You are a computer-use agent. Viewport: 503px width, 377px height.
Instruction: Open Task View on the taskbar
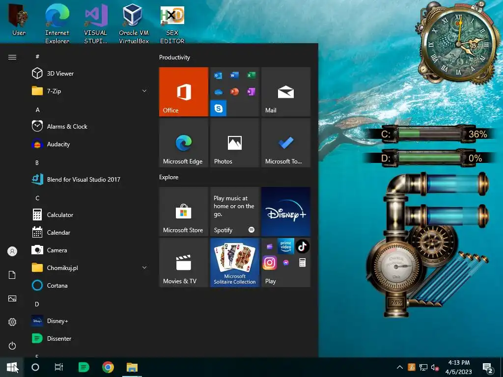pos(59,367)
